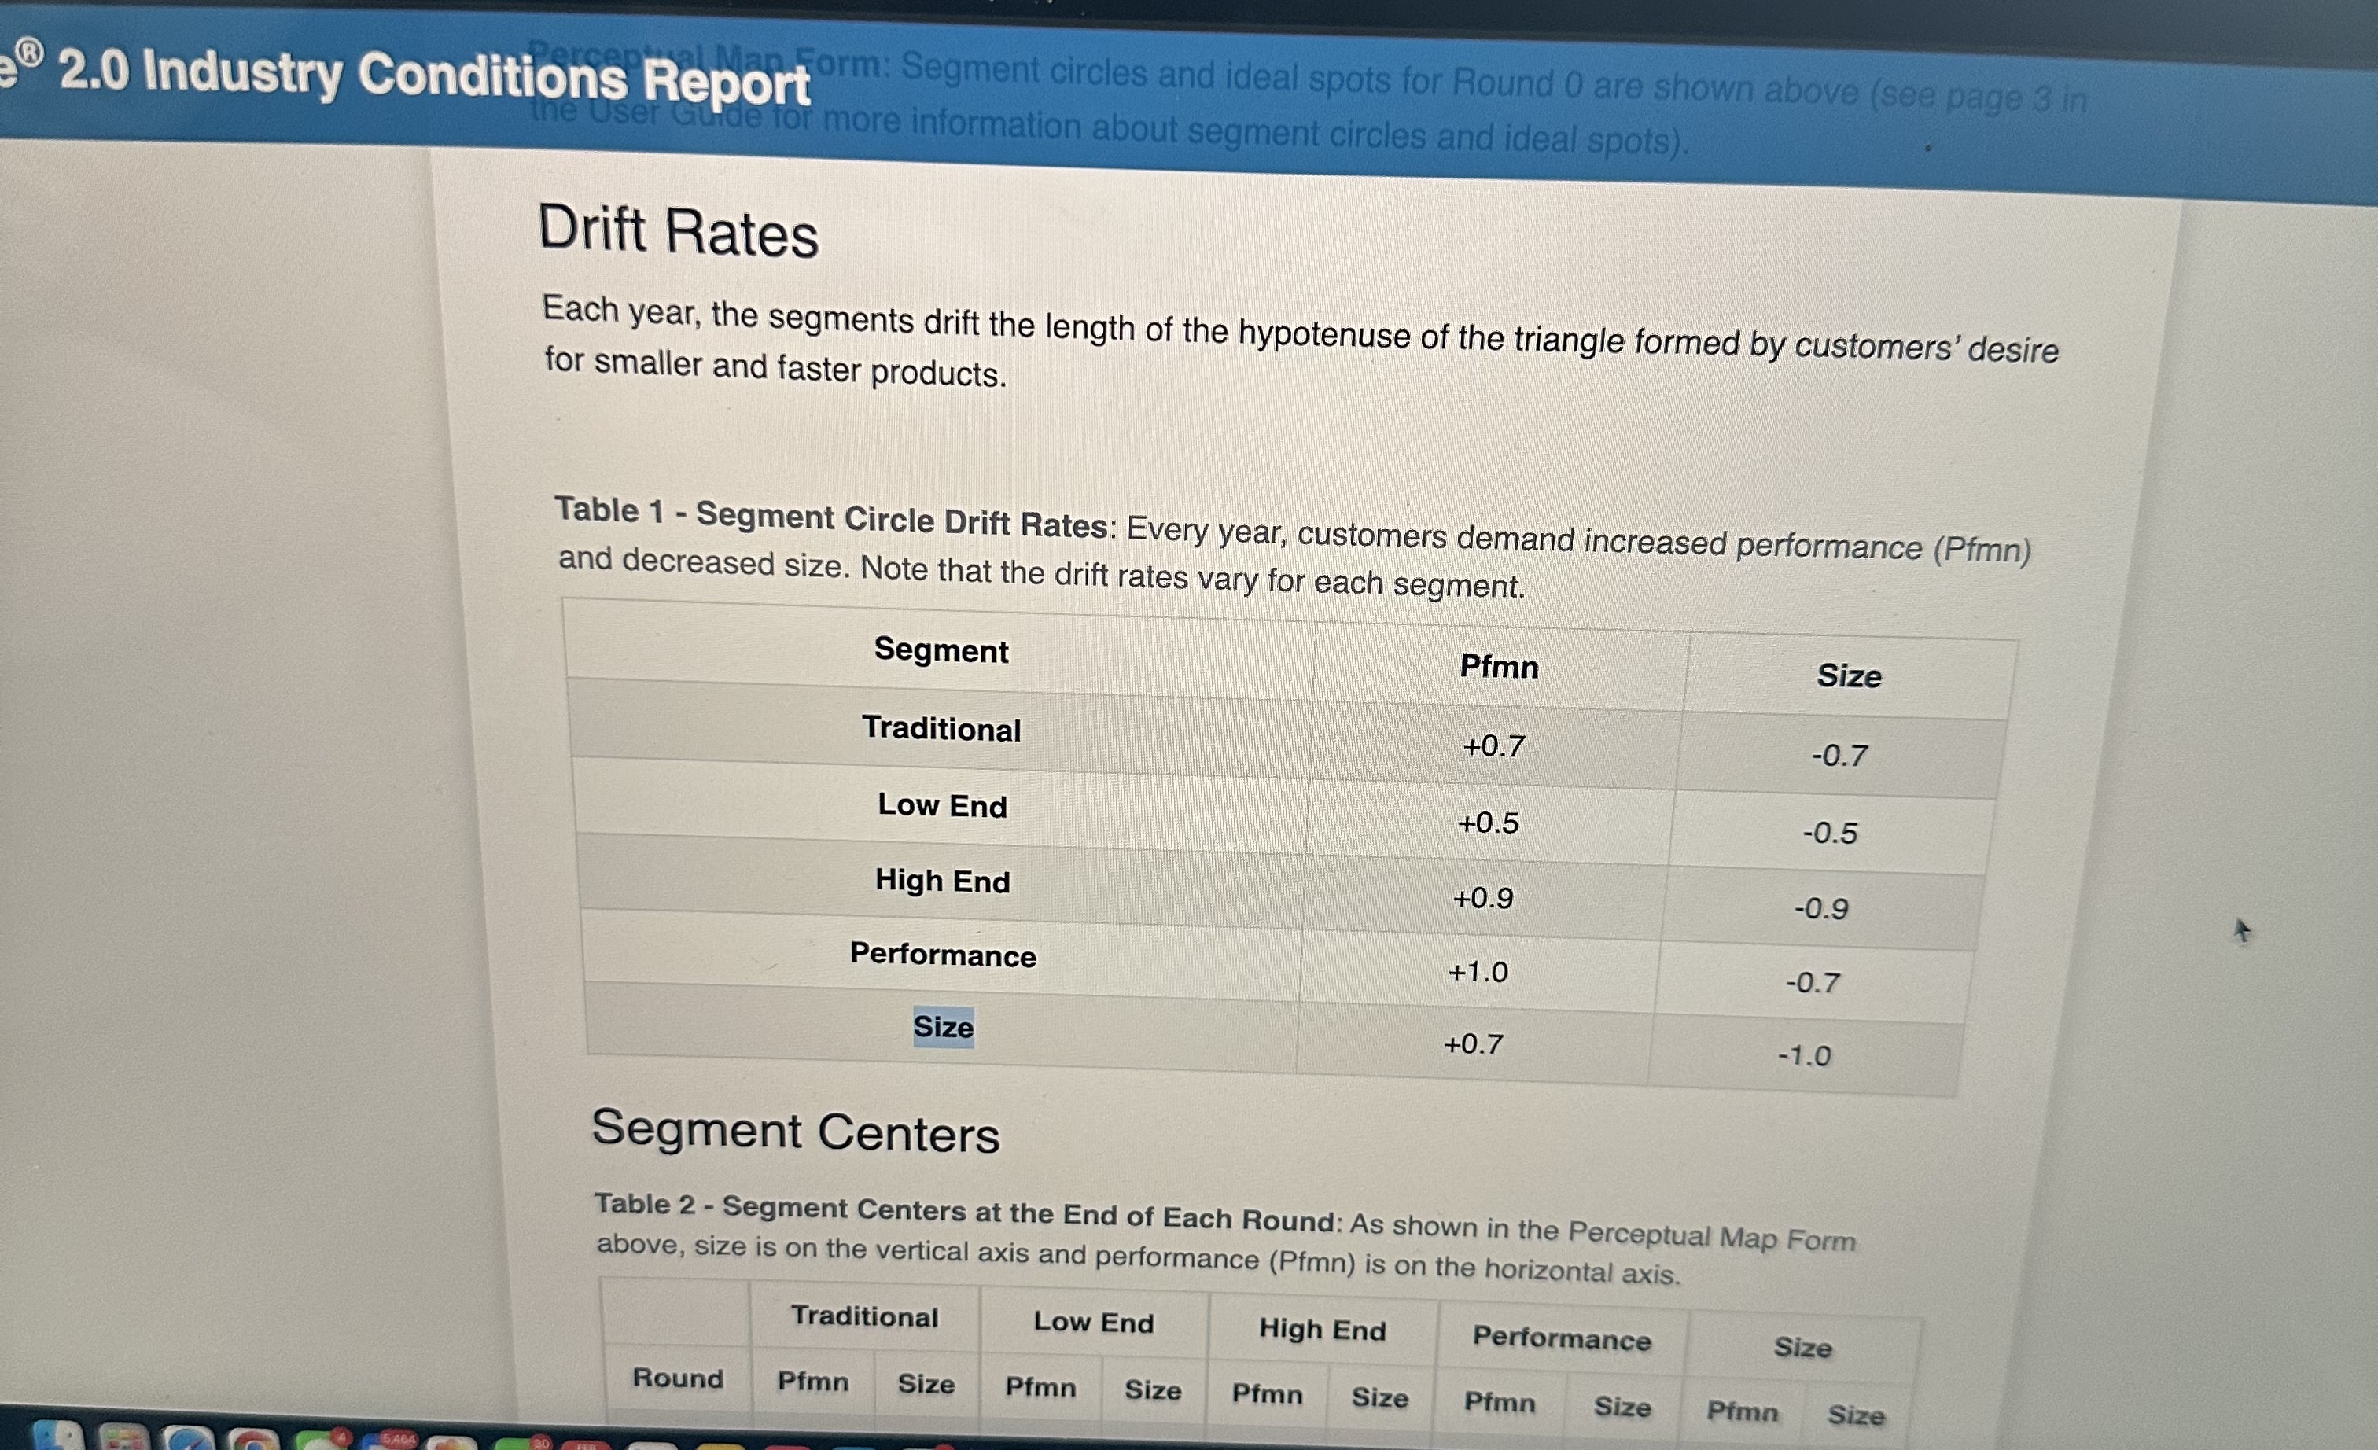
Task: Click Performance +1.0 Pfmn cell
Action: pos(1478,971)
